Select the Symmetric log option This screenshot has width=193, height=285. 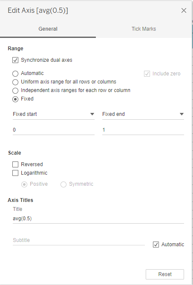coord(63,184)
